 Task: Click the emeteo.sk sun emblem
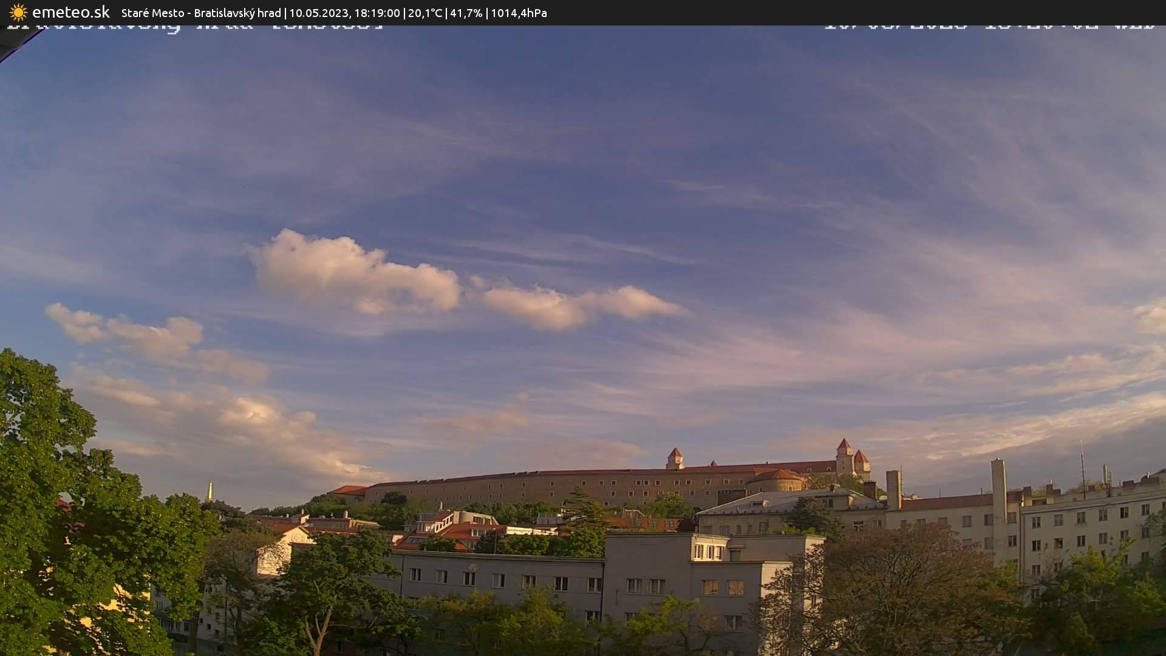[x=18, y=12]
